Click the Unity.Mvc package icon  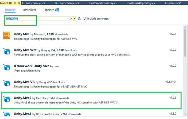7,35
